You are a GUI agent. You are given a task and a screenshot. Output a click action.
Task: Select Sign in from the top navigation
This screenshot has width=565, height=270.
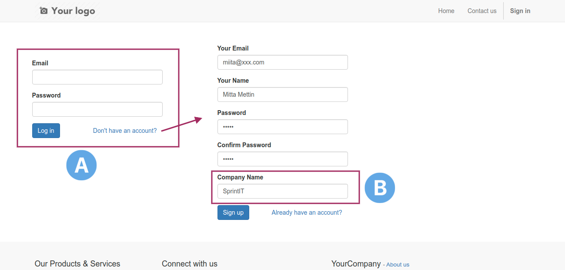pos(520,11)
